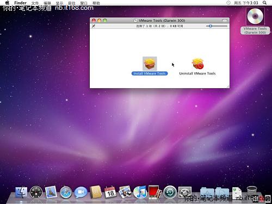Launch iPhoto from the Dock
272x204 pixels.
[125, 192]
